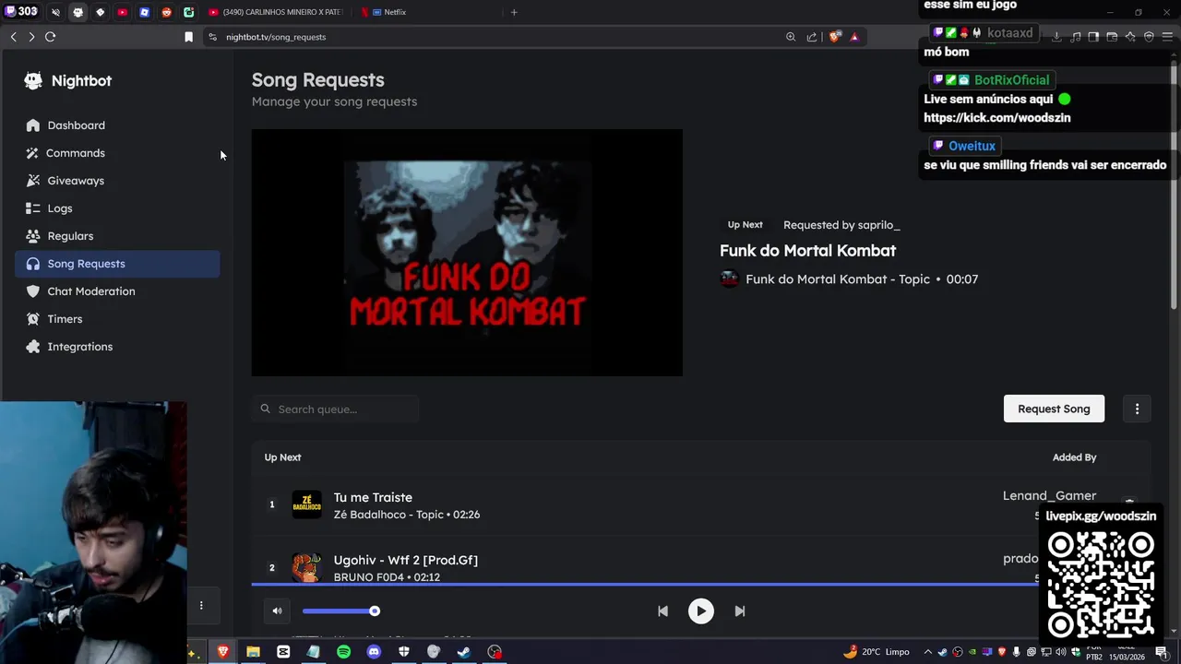This screenshot has width=1181, height=664.
Task: Click the Funk do Mortal Kombat video thumbnail
Action: coord(467,253)
